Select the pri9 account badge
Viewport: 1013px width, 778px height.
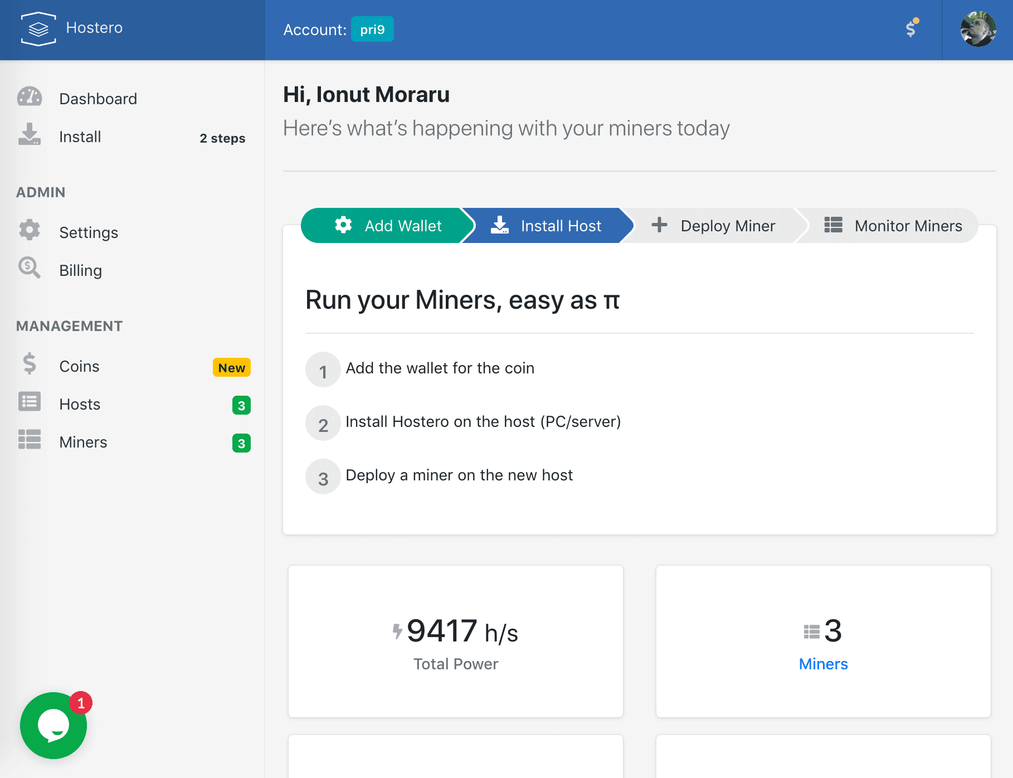[x=372, y=30]
